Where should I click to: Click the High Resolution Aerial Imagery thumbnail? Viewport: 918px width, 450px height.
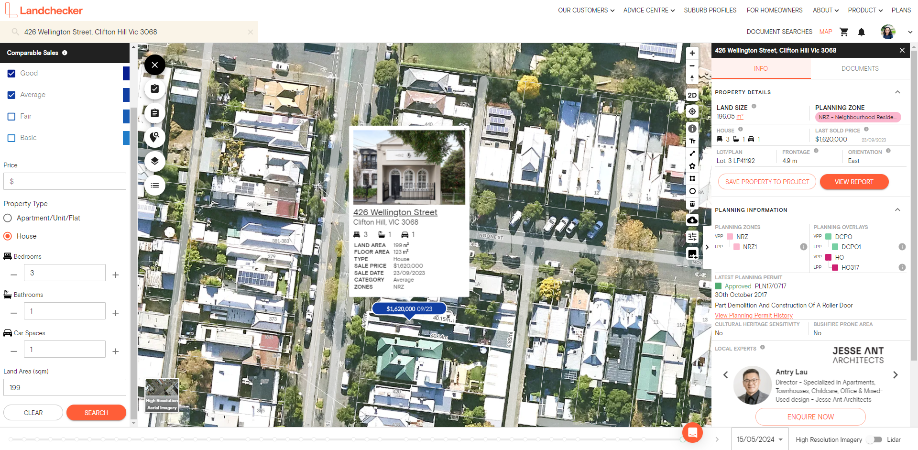coord(162,395)
